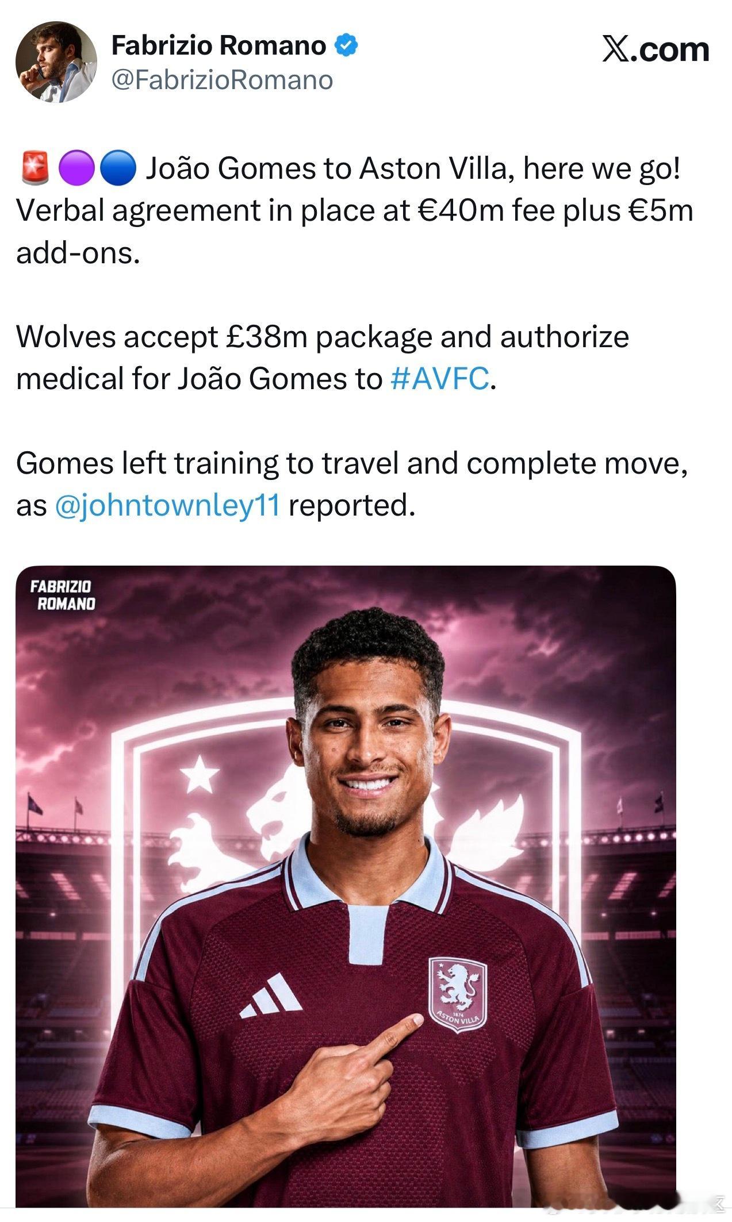Open the @johntownley11 mention link
732x1222 pixels.
pos(167,506)
